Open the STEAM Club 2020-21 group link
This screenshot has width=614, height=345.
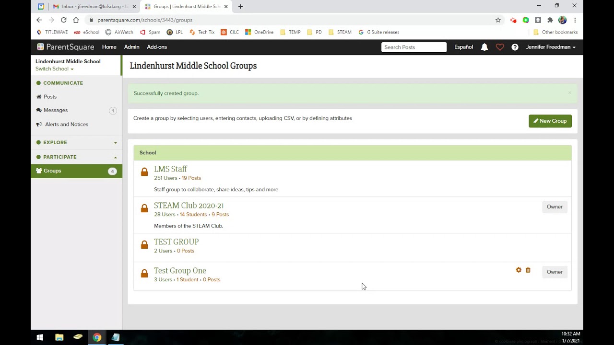tap(189, 206)
